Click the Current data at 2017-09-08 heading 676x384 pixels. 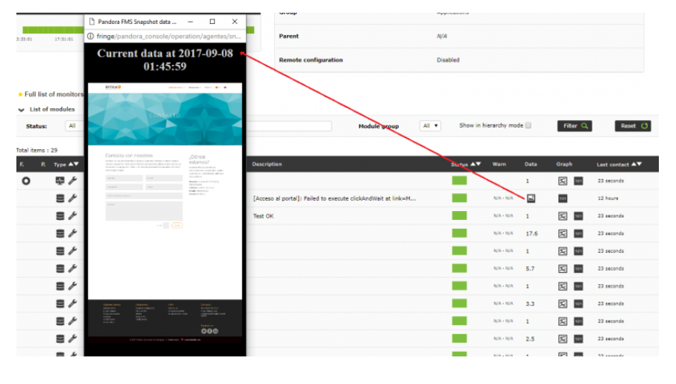[165, 60]
